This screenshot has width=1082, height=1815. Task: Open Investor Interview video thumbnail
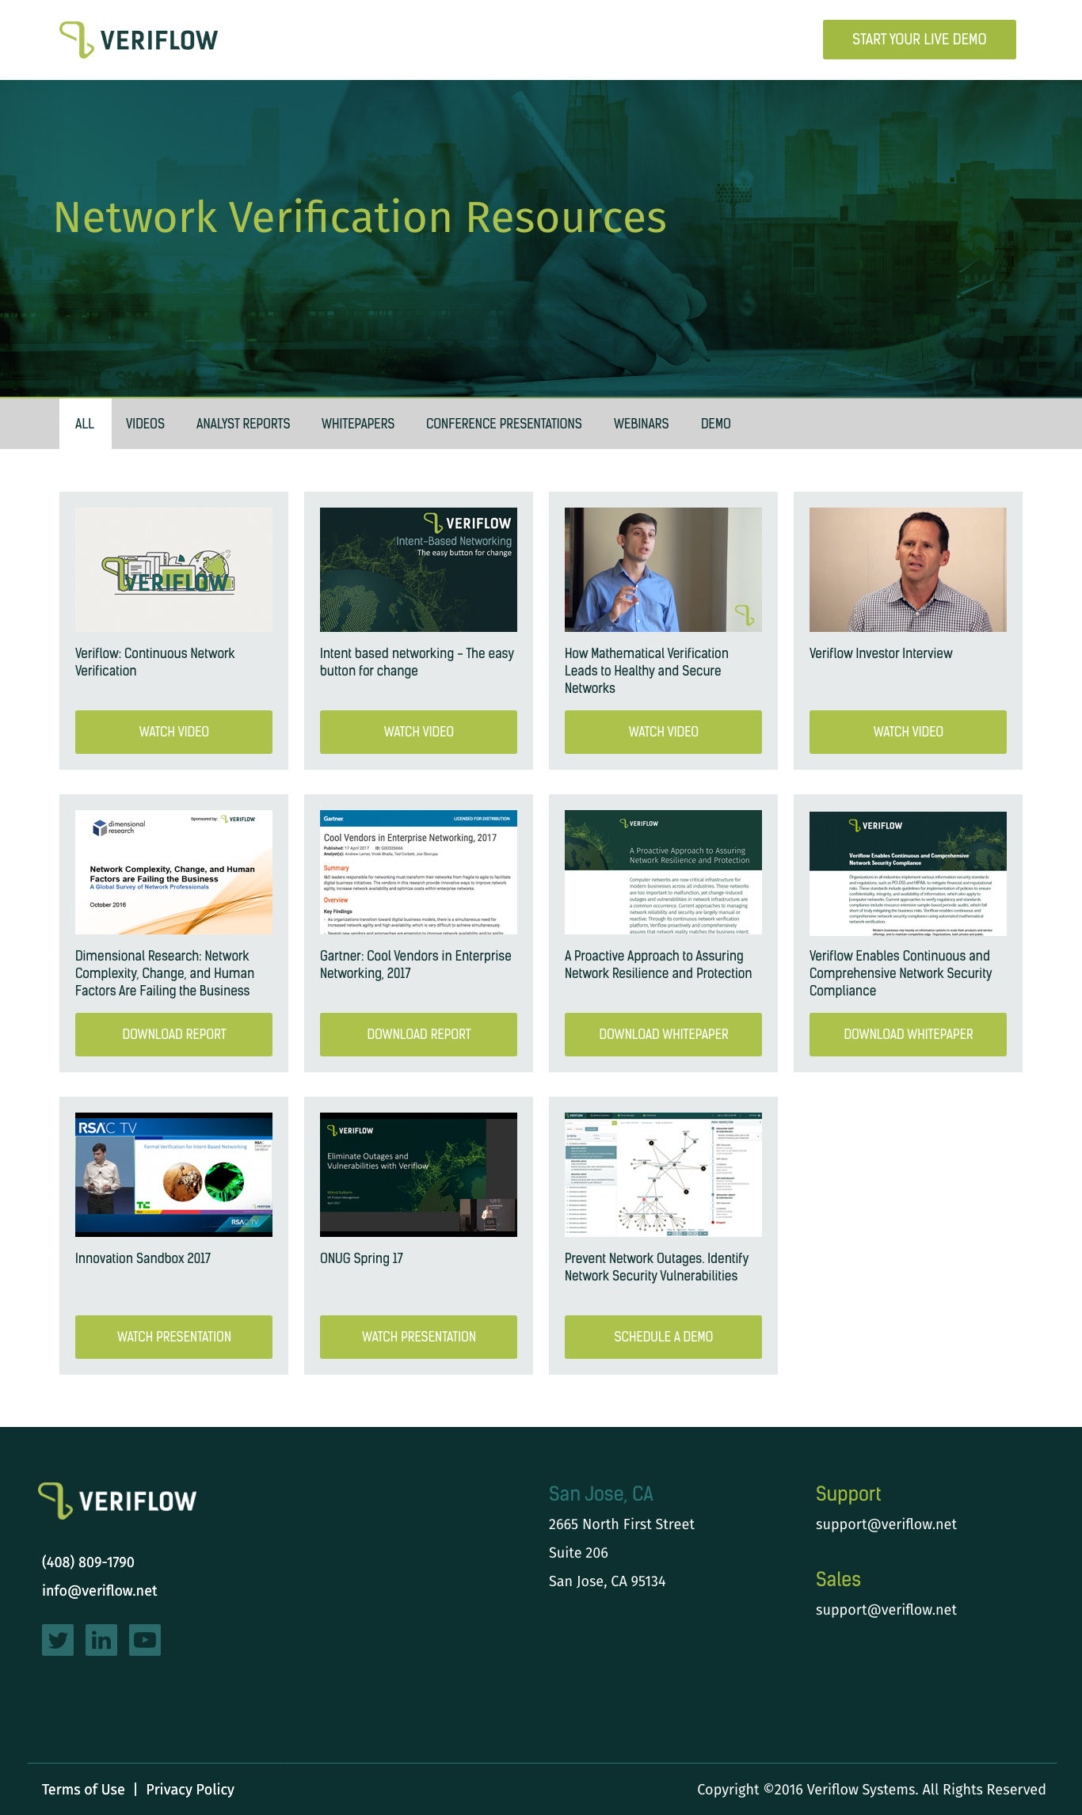908,569
